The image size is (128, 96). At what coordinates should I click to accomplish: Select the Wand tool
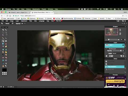(x=3, y=35)
